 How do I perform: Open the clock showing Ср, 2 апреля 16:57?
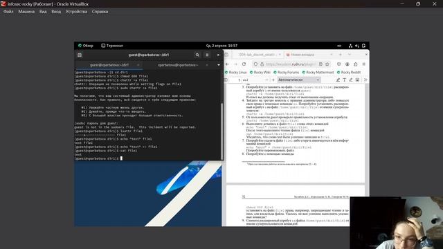[221, 46]
